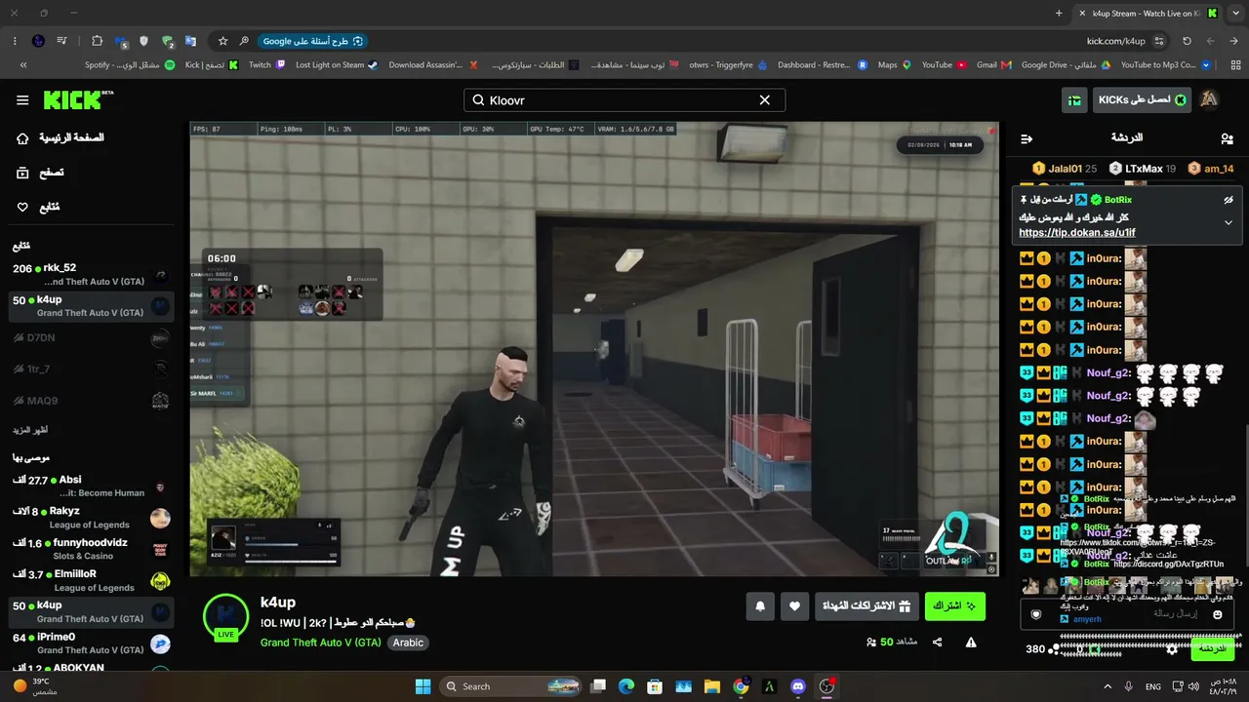Screen dimensions: 1249x702
Task: Click the Arabic language tag
Action: coord(408,643)
